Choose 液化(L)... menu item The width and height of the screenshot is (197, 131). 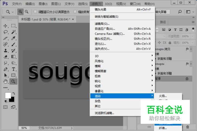tap(122, 44)
